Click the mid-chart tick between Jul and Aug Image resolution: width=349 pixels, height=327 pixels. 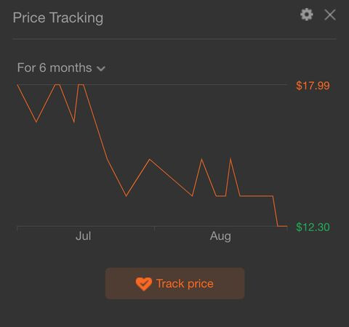(154, 229)
